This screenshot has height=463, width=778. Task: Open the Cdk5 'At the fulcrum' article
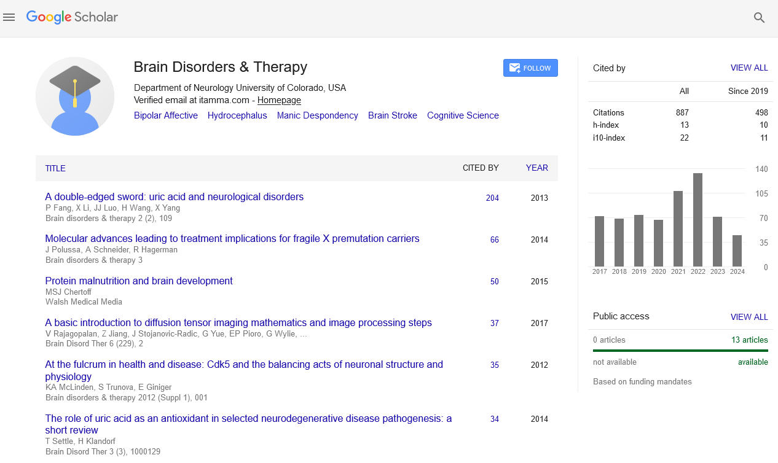244,370
